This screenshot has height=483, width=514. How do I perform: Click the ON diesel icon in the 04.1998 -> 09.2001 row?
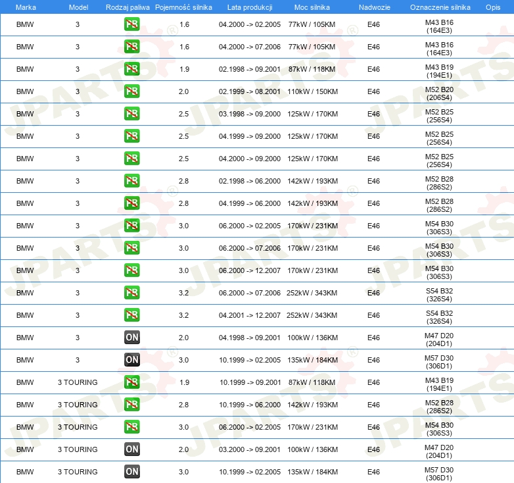131,338
